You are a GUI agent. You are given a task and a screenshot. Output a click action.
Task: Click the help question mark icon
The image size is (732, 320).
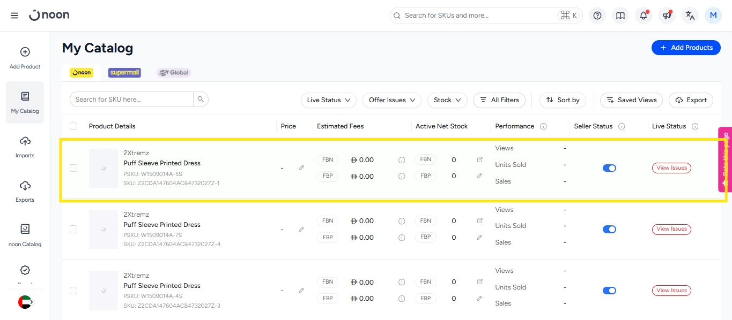[597, 16]
